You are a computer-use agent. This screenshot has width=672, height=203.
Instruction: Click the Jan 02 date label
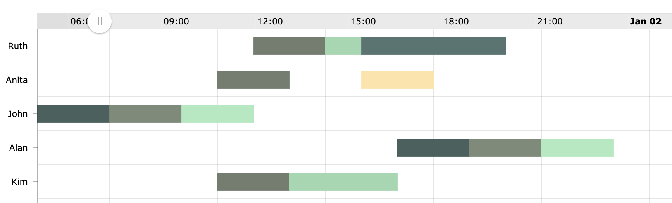646,21
